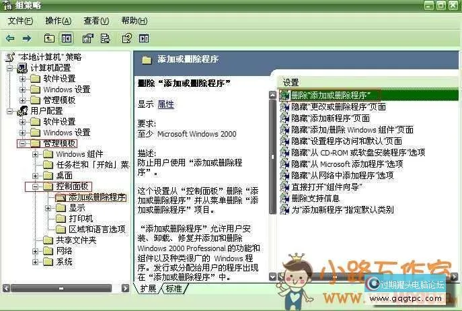Select Windows 设置 under 用户配置
Viewport: 462px width, 311px height.
(67, 133)
